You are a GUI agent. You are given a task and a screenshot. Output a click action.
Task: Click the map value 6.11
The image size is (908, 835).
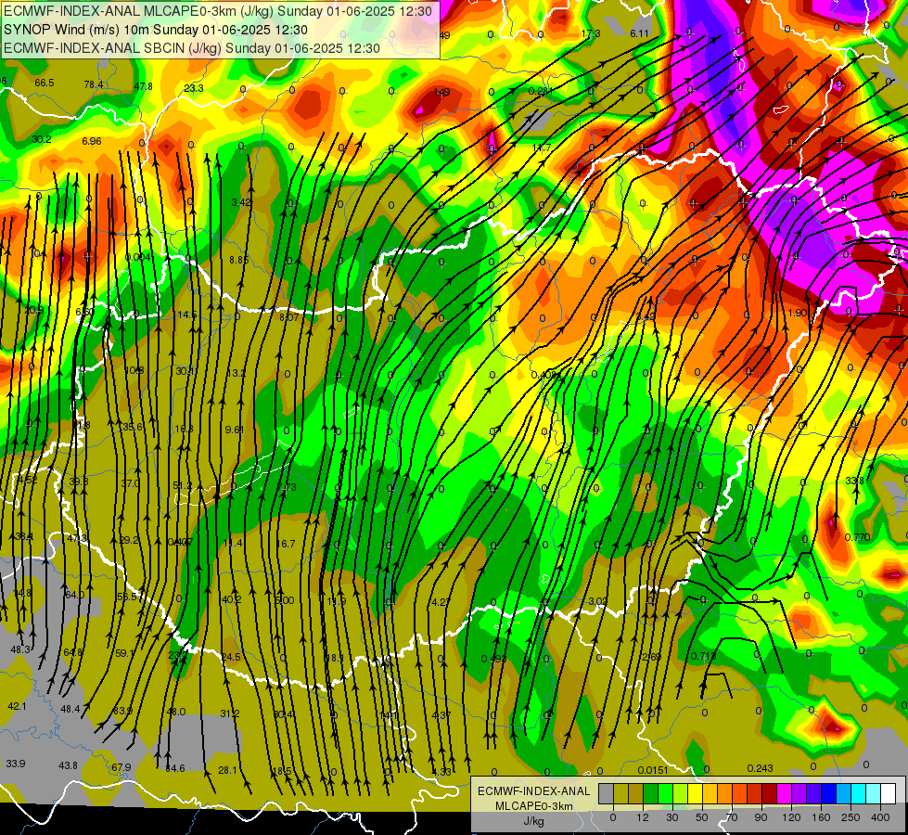pyautogui.click(x=639, y=33)
